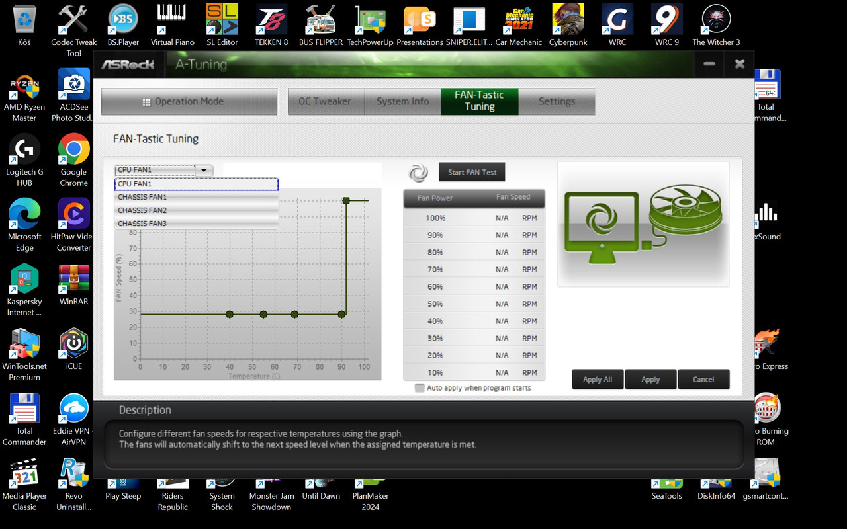Screen dimensions: 847x529
Task: Open BUS FLIPPER desktop icon
Action: coord(321,25)
